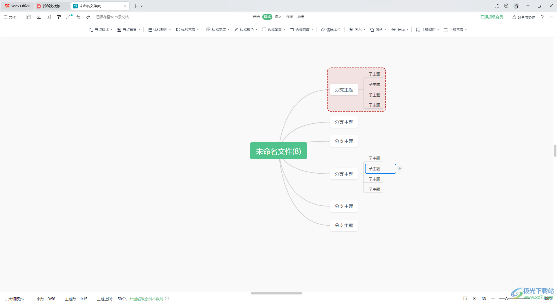The height and width of the screenshot is (302, 557).
Task: Select the format painter icon
Action: [x=59, y=17]
